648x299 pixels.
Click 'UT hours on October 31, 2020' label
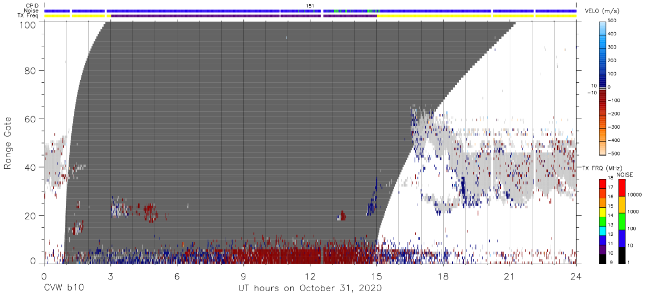[x=310, y=288]
